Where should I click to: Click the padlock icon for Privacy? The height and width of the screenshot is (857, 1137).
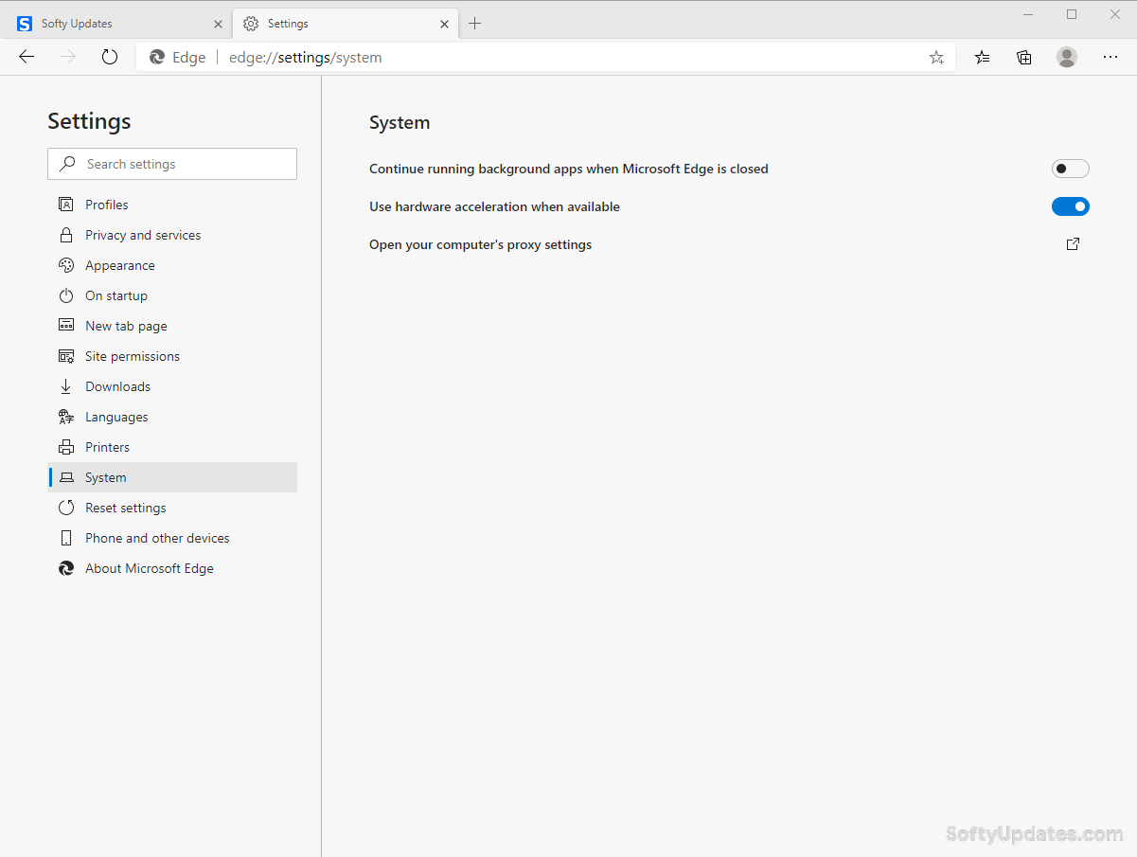(66, 235)
